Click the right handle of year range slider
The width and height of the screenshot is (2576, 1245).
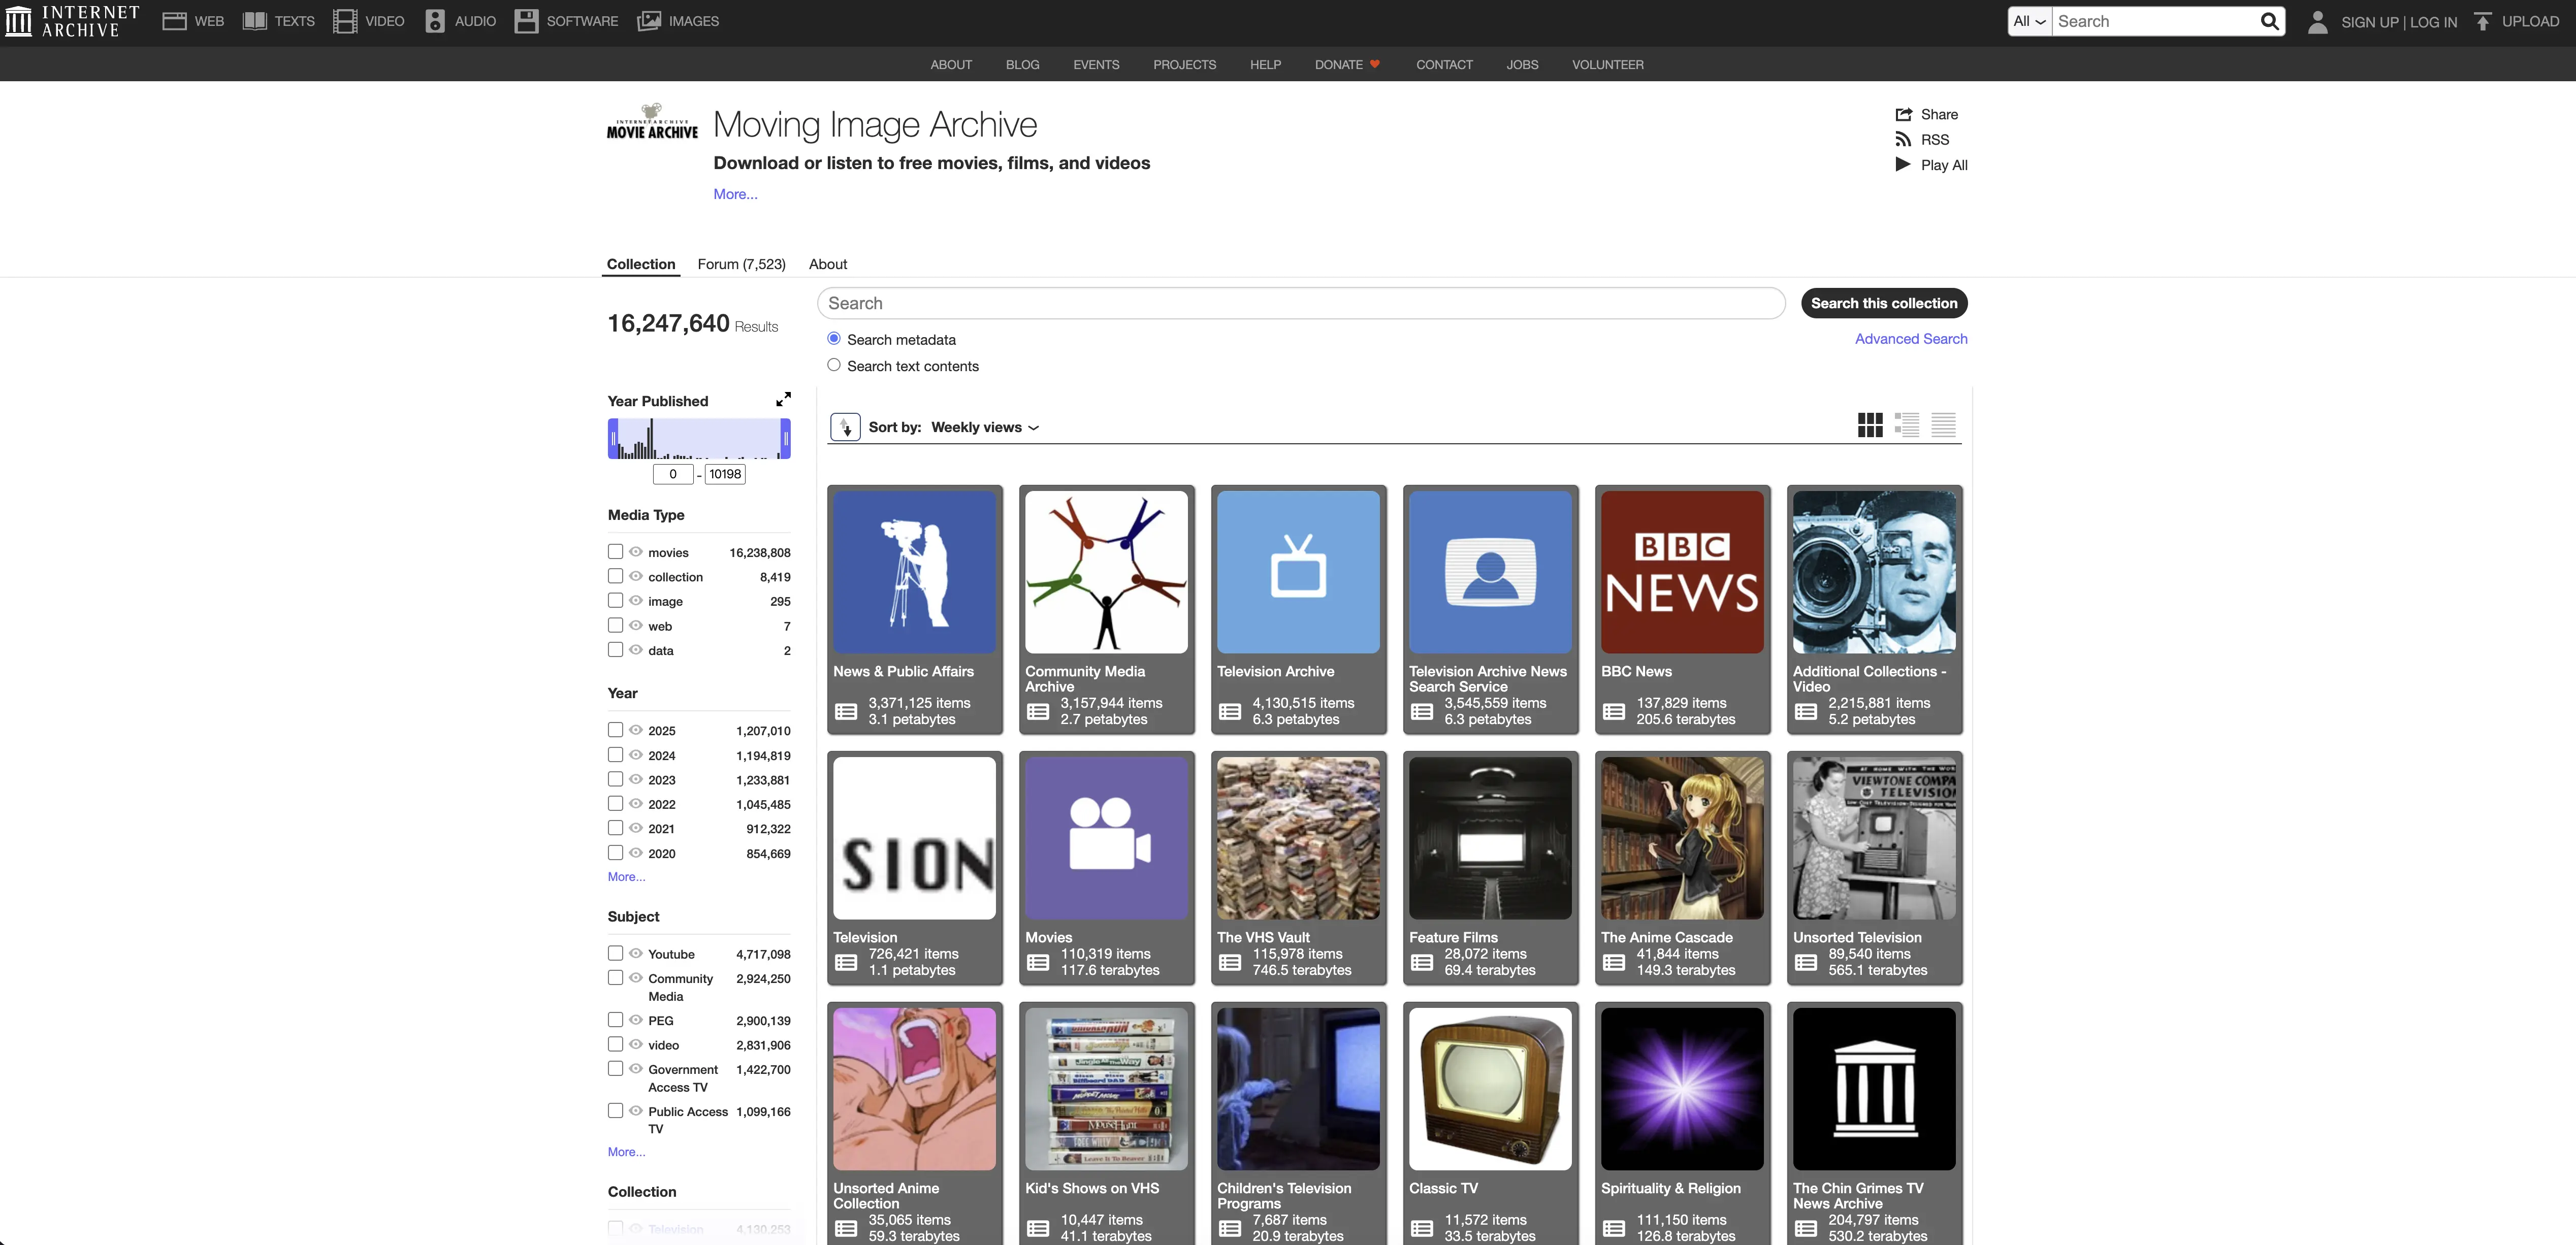786,439
